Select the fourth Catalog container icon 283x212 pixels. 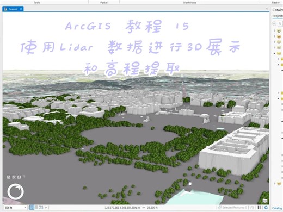(279, 48)
